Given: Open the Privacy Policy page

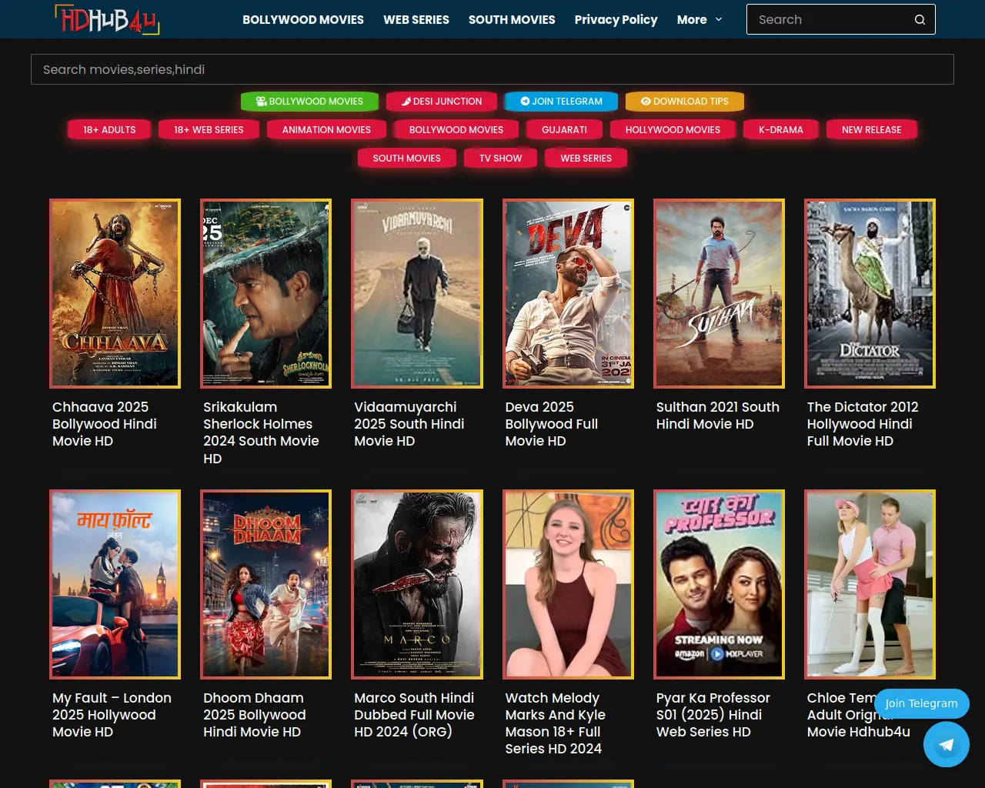Looking at the screenshot, I should 616,20.
